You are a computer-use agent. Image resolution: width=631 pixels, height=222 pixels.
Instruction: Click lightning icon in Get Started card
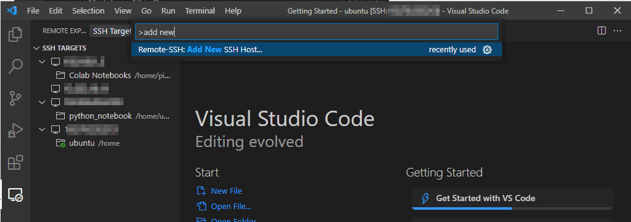click(x=425, y=198)
